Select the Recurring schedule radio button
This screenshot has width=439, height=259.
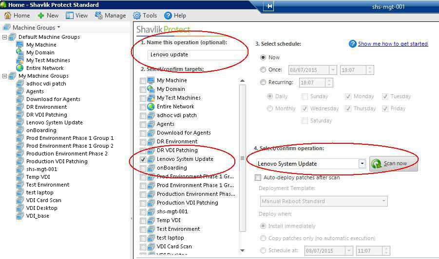263,82
